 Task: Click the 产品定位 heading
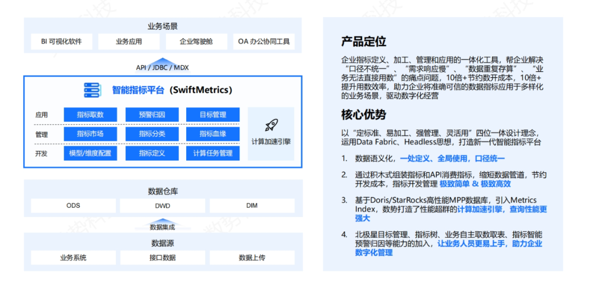(x=364, y=42)
